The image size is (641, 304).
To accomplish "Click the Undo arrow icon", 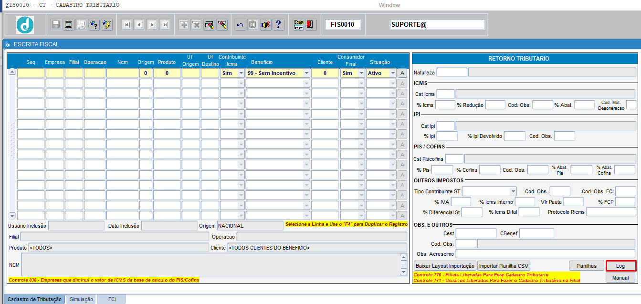I will (x=240, y=25).
